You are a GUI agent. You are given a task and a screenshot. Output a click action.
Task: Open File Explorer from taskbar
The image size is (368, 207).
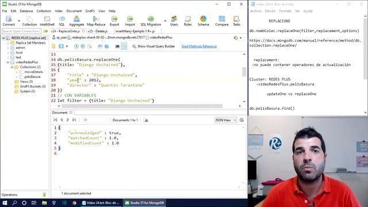point(44,203)
